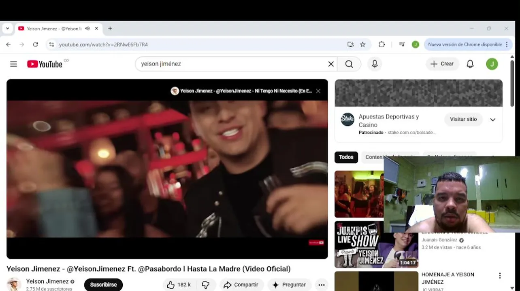The image size is (520, 291).
Task: Dismiss the video title overlay with X
Action: (318, 91)
